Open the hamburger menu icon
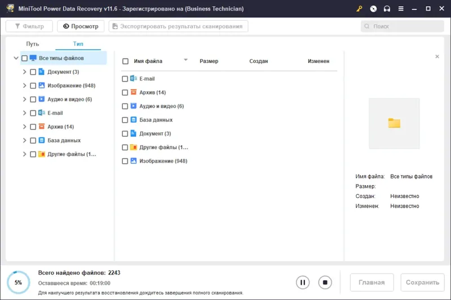The height and width of the screenshot is (300, 451). pyautogui.click(x=401, y=8)
